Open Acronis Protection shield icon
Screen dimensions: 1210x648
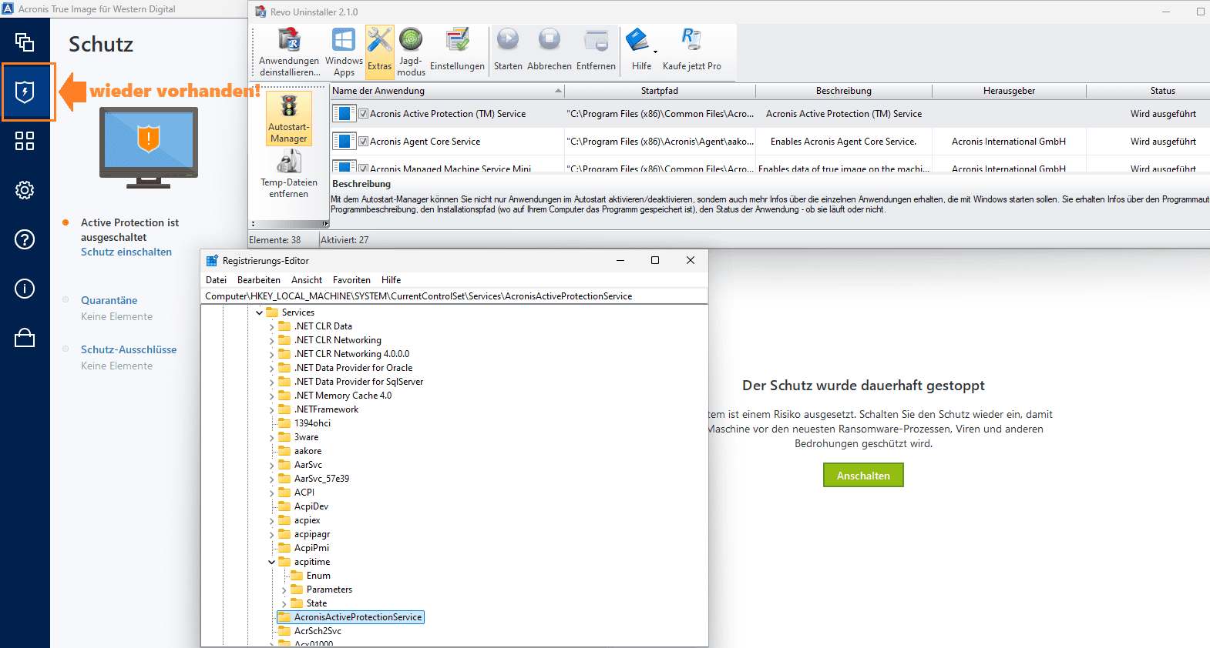[x=25, y=92]
